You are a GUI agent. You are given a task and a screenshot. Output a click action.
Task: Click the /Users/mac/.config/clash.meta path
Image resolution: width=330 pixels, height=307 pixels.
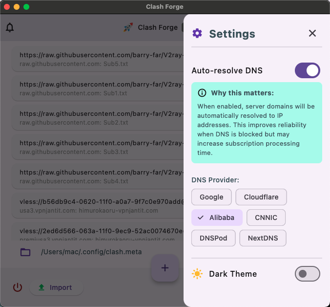(91, 252)
